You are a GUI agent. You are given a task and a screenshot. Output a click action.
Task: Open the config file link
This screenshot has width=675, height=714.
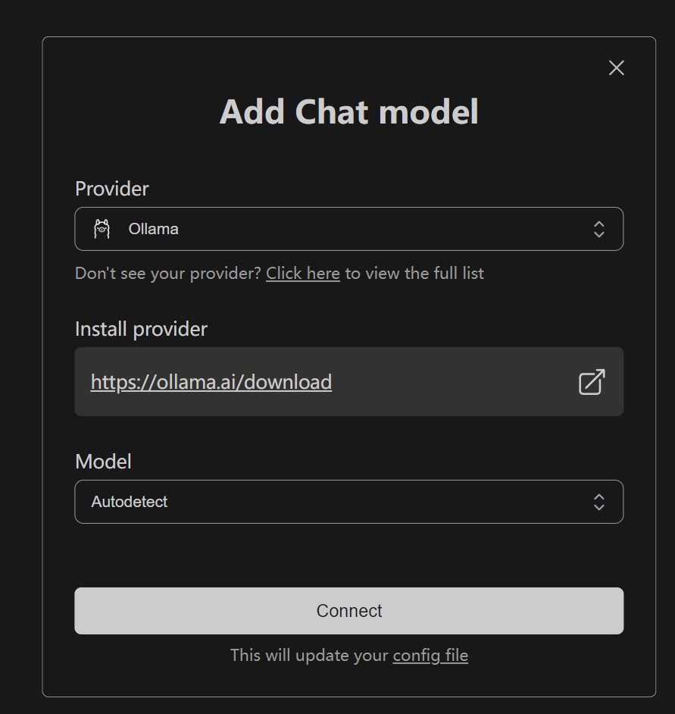[430, 656]
